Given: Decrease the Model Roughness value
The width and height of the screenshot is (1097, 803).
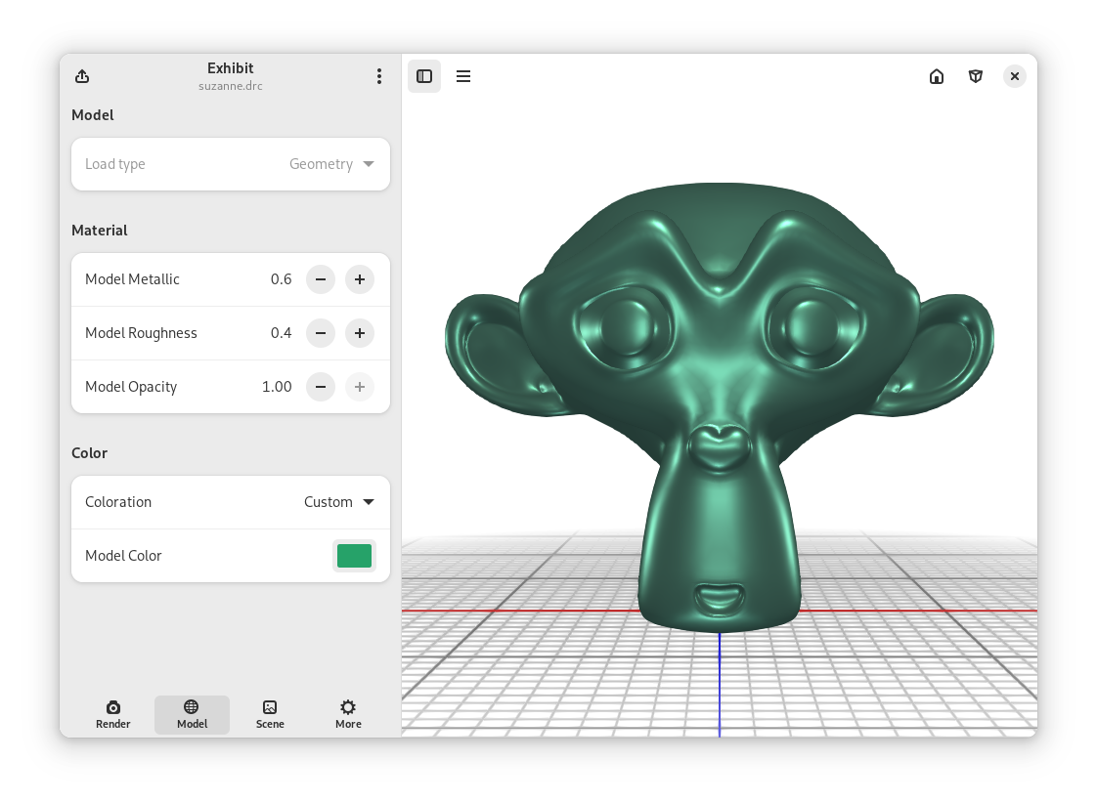Looking at the screenshot, I should pos(321,333).
